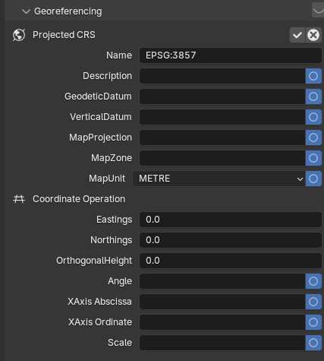Toggle null circle for XAxis Abscissa
Image resolution: width=324 pixels, height=361 pixels.
click(313, 302)
